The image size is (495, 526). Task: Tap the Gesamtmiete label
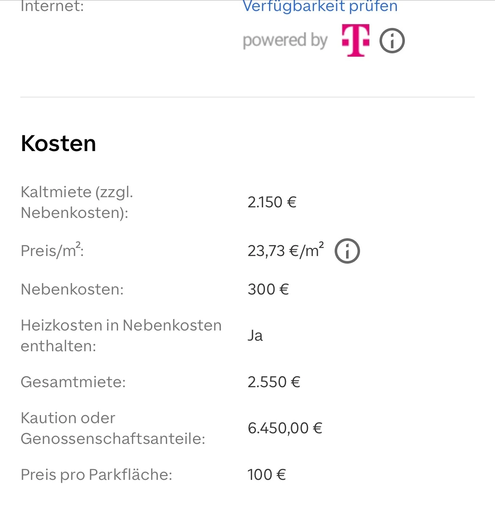click(73, 382)
